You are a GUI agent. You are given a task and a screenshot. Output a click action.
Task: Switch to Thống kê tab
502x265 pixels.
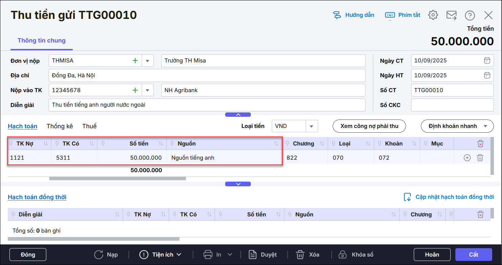59,126
